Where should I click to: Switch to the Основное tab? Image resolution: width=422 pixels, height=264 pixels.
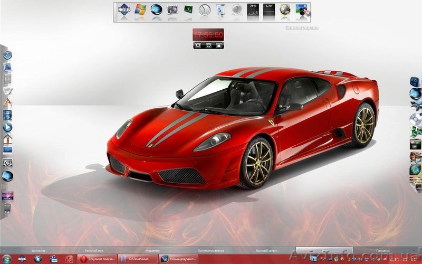39,251
